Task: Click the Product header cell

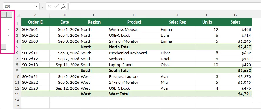Action: [x=134, y=22]
